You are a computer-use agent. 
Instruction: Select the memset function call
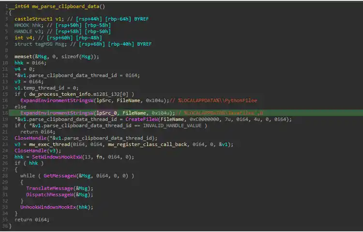pos(22,56)
